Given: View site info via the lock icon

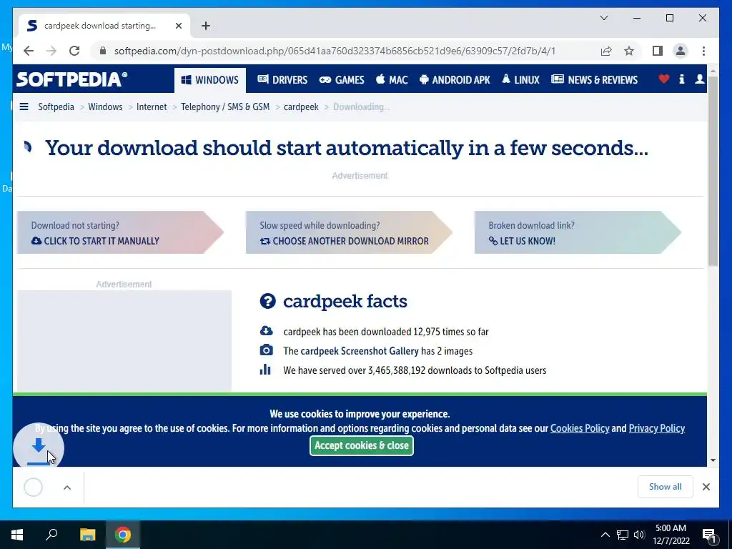Looking at the screenshot, I should tap(103, 51).
